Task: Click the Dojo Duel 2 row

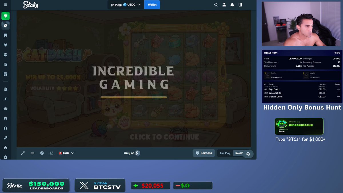Action: (x=302, y=89)
